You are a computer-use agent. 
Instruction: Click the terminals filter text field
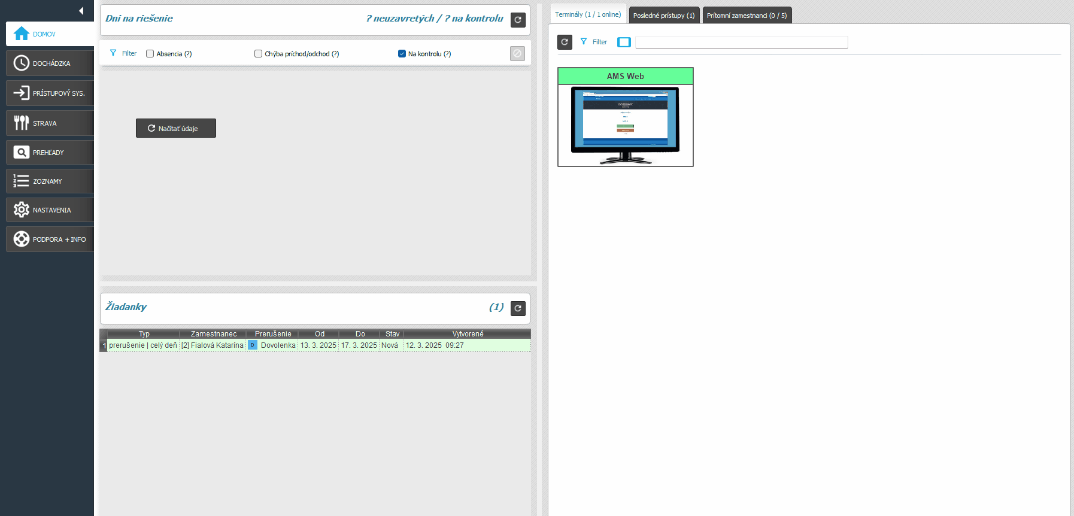741,42
